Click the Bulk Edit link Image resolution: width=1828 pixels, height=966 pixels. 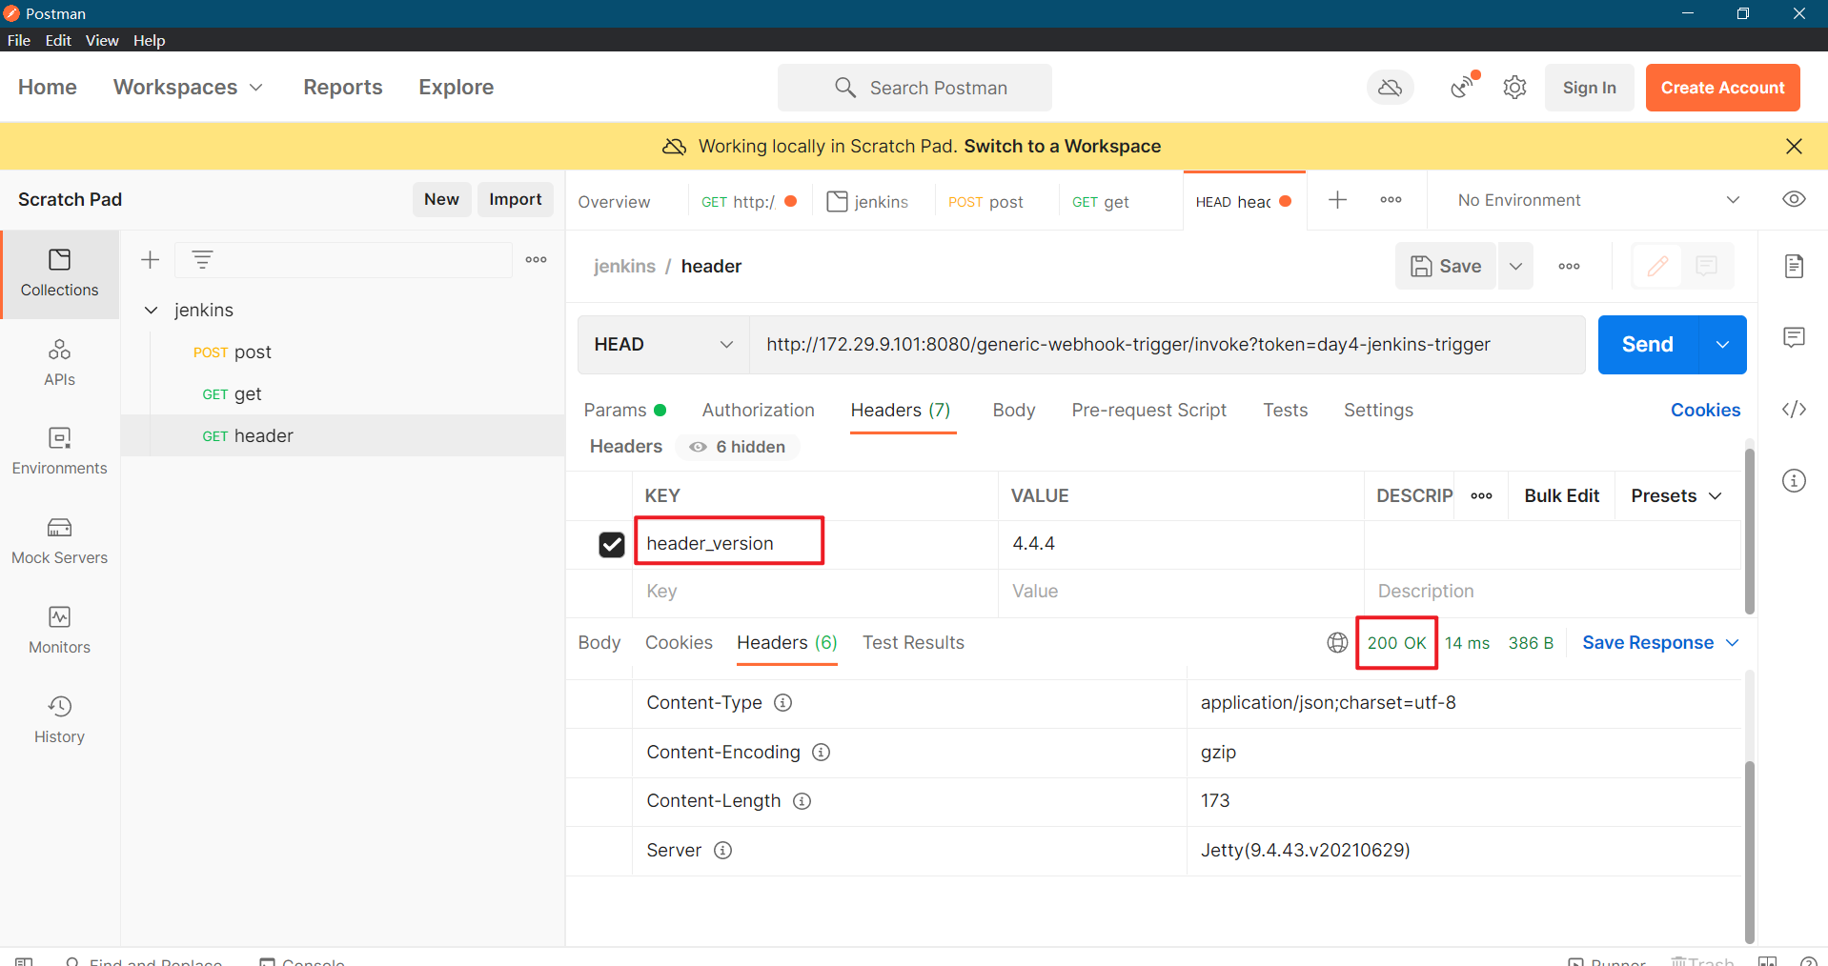tap(1561, 496)
